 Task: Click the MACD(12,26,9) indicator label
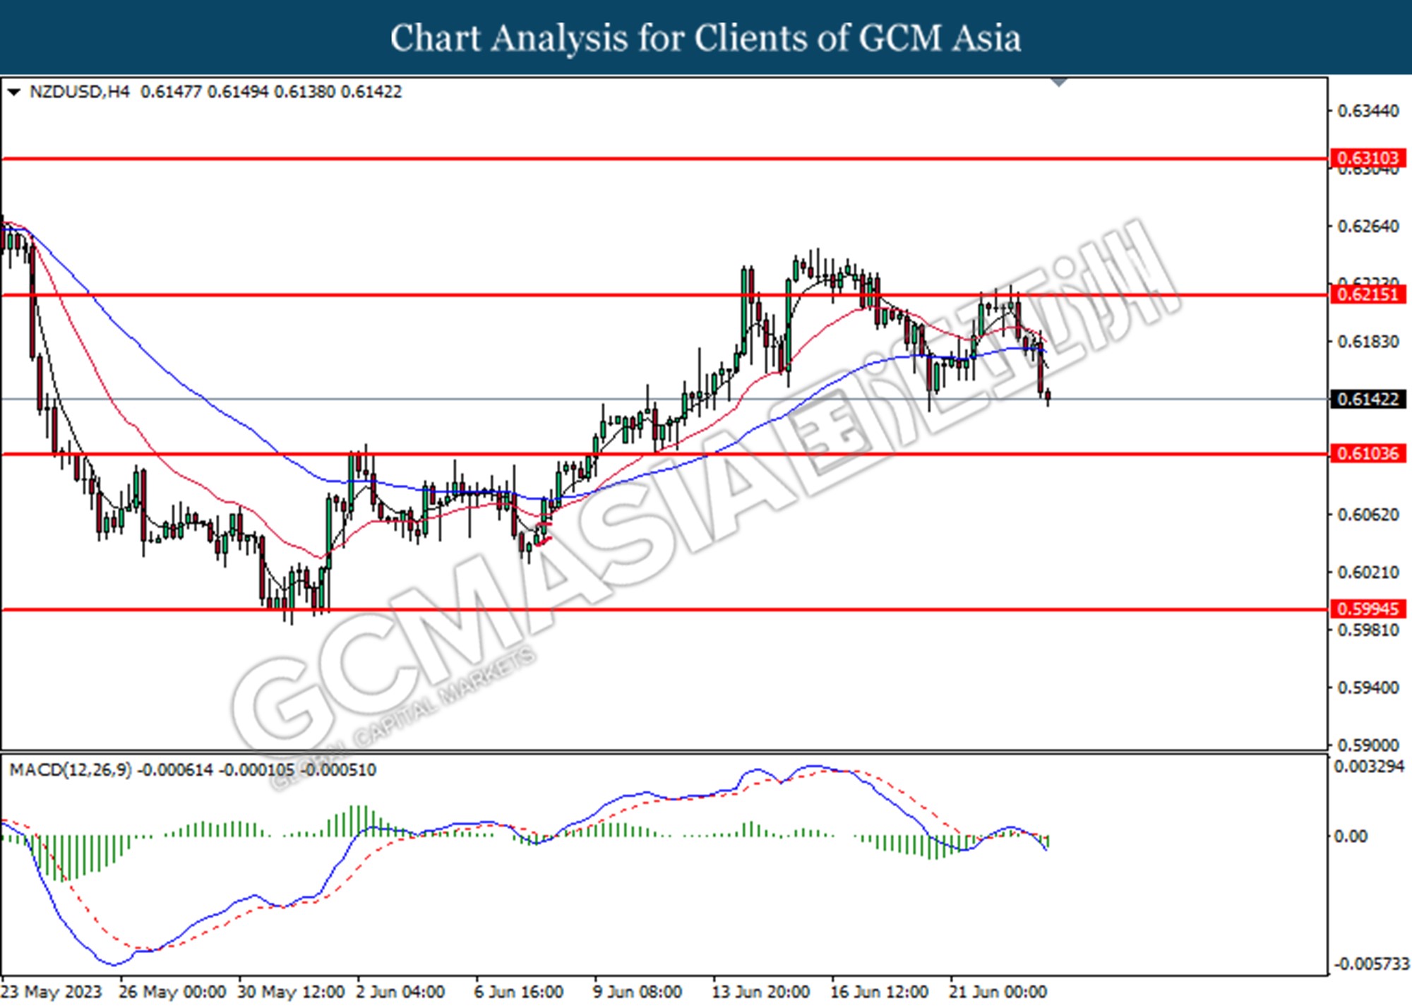coord(71,770)
